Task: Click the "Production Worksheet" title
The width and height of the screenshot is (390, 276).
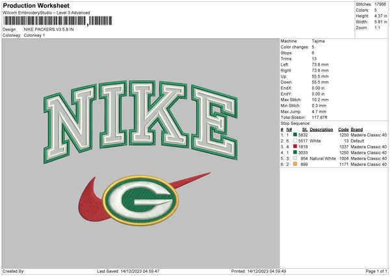Action: tap(36, 5)
